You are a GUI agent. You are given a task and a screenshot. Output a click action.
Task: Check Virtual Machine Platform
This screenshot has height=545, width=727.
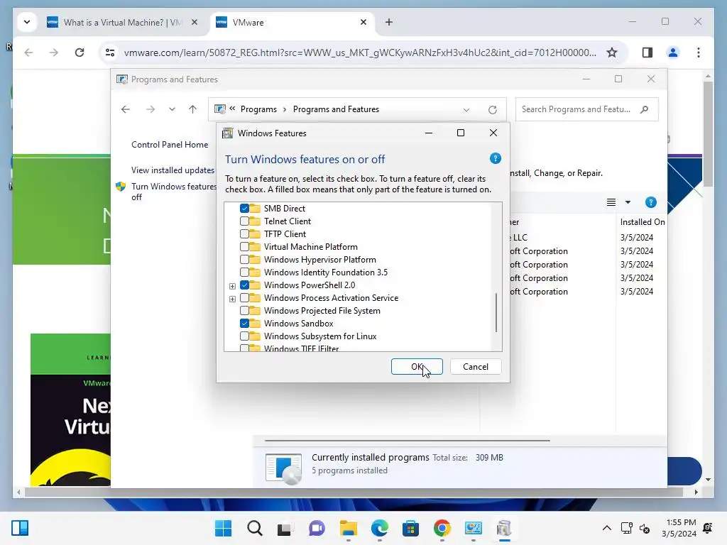[244, 246]
